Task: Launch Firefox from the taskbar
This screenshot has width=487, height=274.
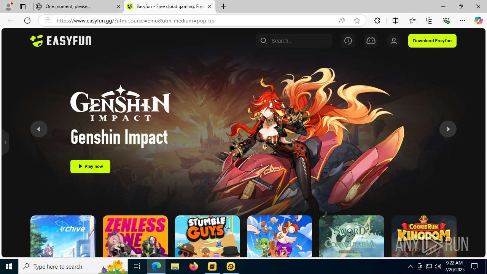Action: point(194,266)
